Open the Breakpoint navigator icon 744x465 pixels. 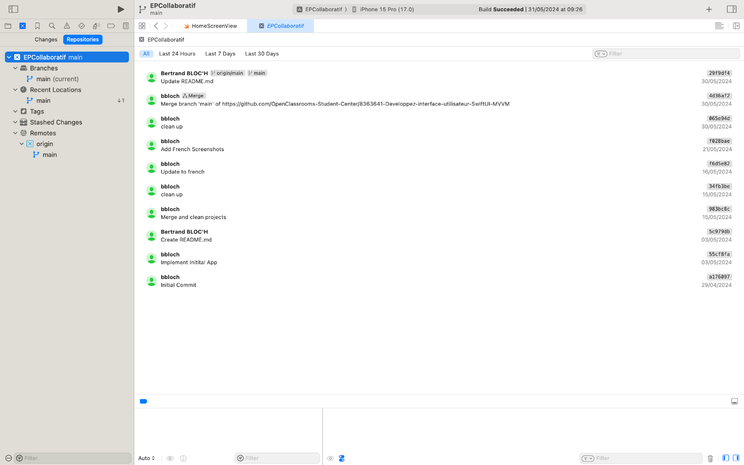pyautogui.click(x=111, y=26)
